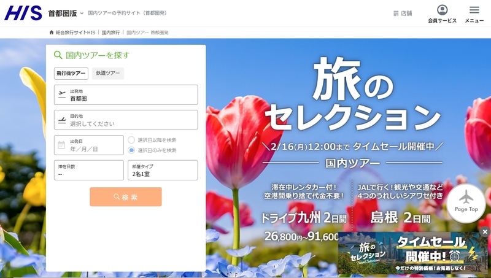Select 選択日以降を検索 radio option
This screenshot has width=491, height=278.
pos(131,140)
